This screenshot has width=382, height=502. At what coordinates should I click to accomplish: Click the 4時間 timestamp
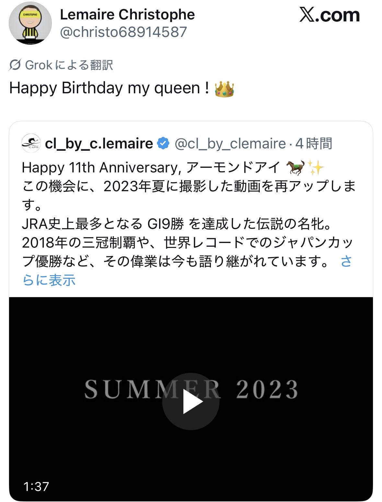click(x=314, y=143)
